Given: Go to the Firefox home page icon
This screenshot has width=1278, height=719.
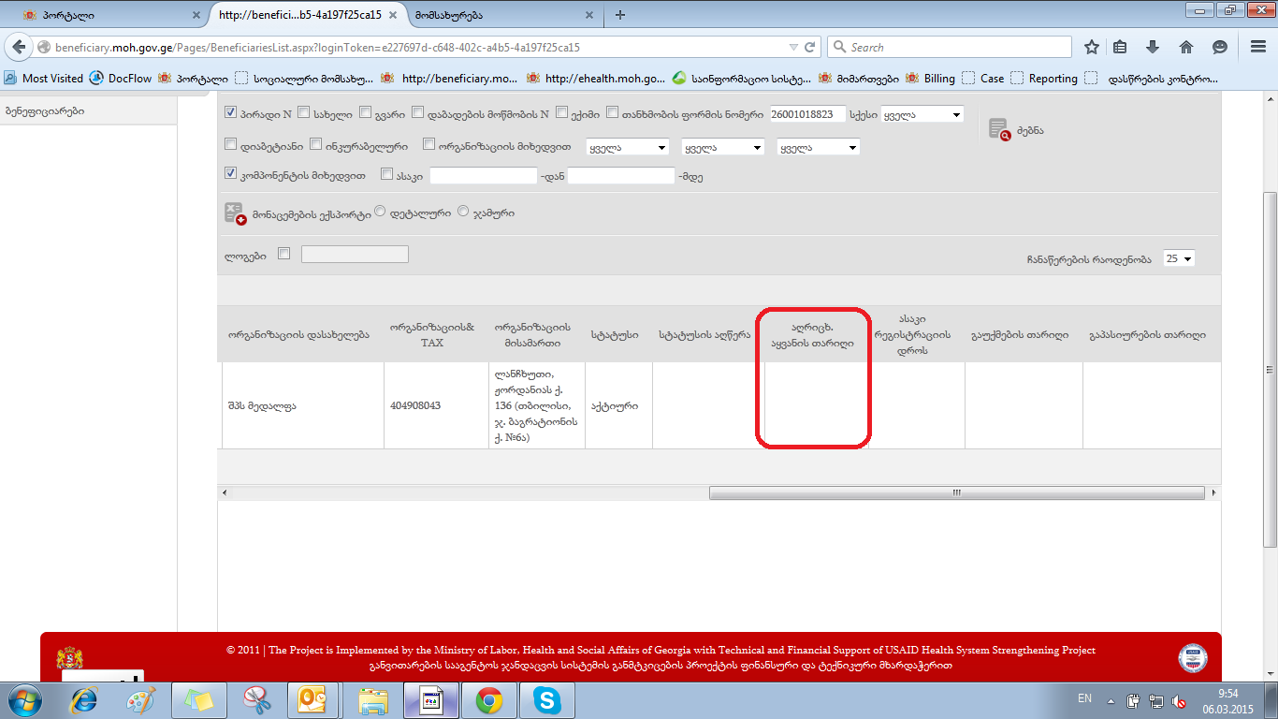Looking at the screenshot, I should [x=1185, y=47].
